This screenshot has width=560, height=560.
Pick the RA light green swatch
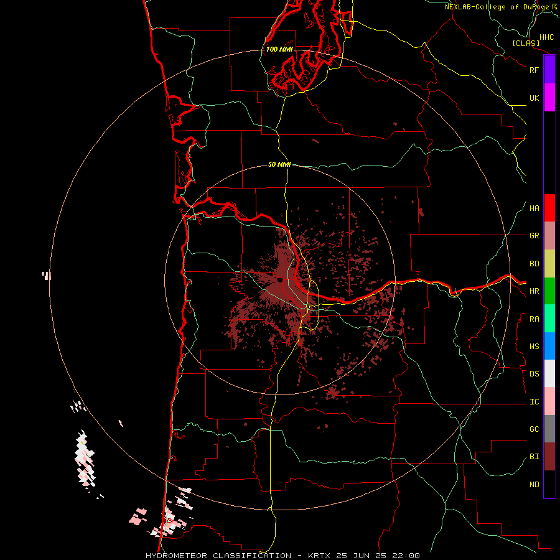click(x=549, y=319)
